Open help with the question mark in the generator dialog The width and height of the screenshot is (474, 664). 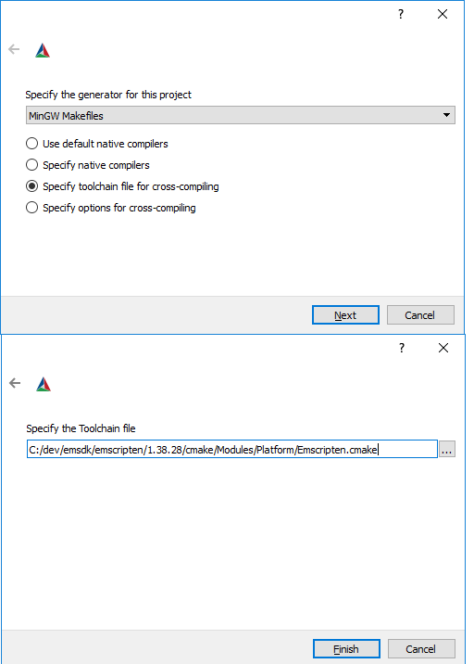point(401,14)
